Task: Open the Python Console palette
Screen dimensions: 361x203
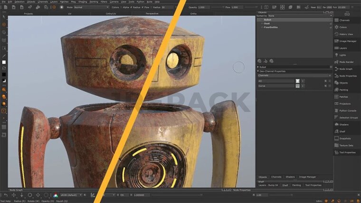Action: tap(347, 111)
